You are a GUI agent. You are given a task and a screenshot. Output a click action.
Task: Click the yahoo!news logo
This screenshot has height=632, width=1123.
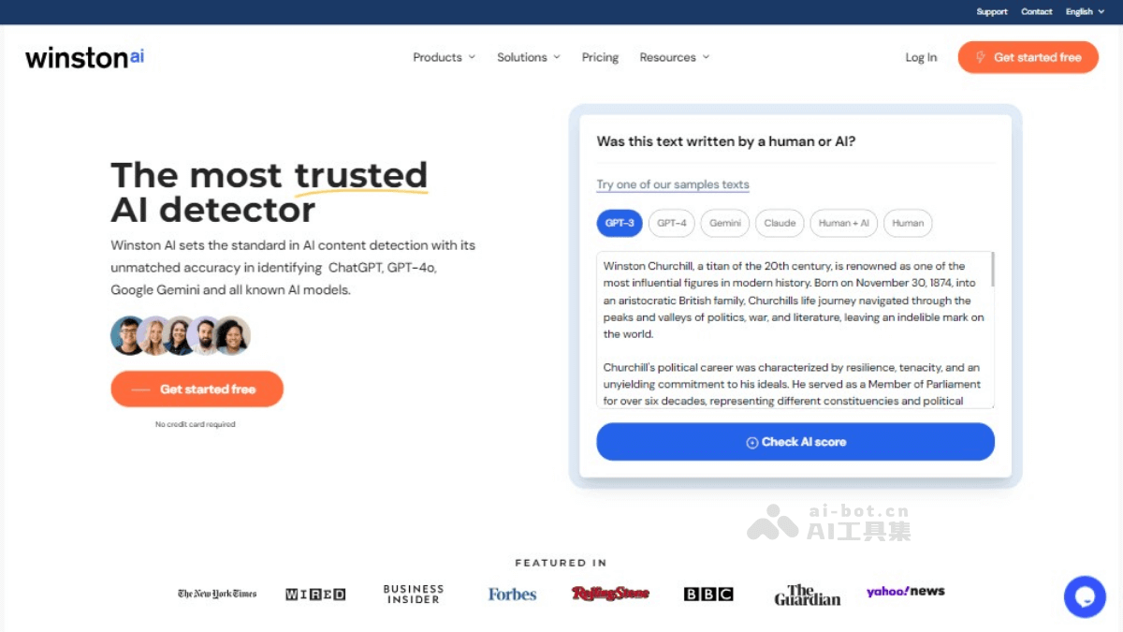(x=905, y=592)
